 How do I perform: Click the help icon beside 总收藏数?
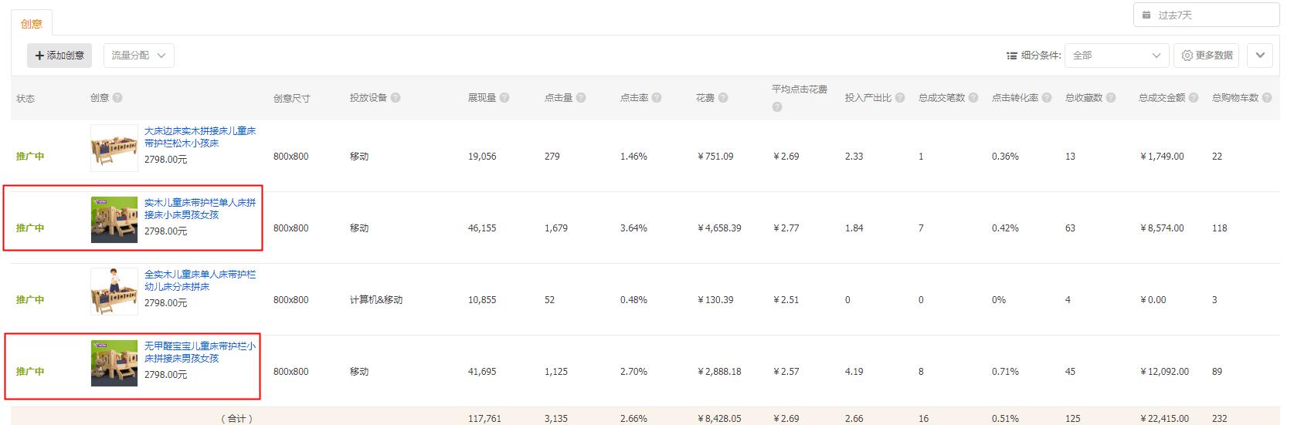1111,98
